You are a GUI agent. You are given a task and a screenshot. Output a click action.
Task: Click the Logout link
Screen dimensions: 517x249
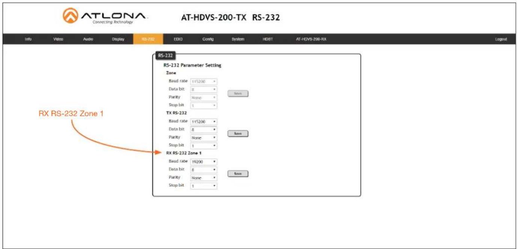point(501,39)
